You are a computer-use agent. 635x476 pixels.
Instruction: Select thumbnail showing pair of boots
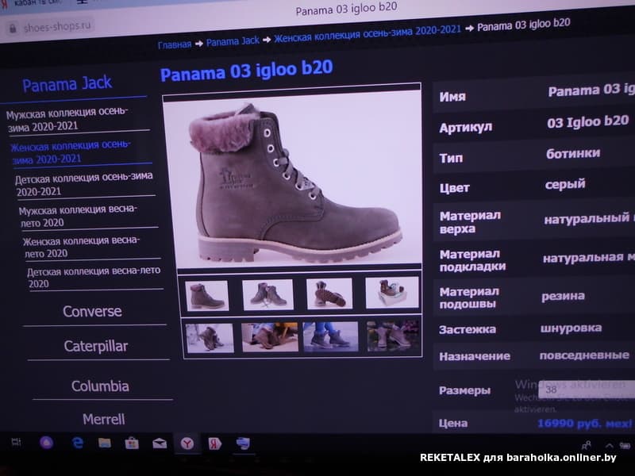tap(267, 294)
